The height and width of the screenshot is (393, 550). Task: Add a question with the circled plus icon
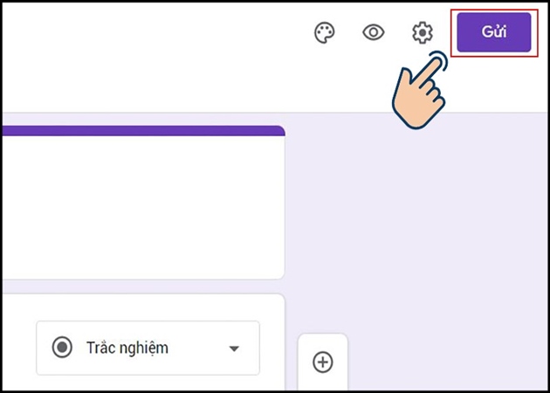coord(323,362)
